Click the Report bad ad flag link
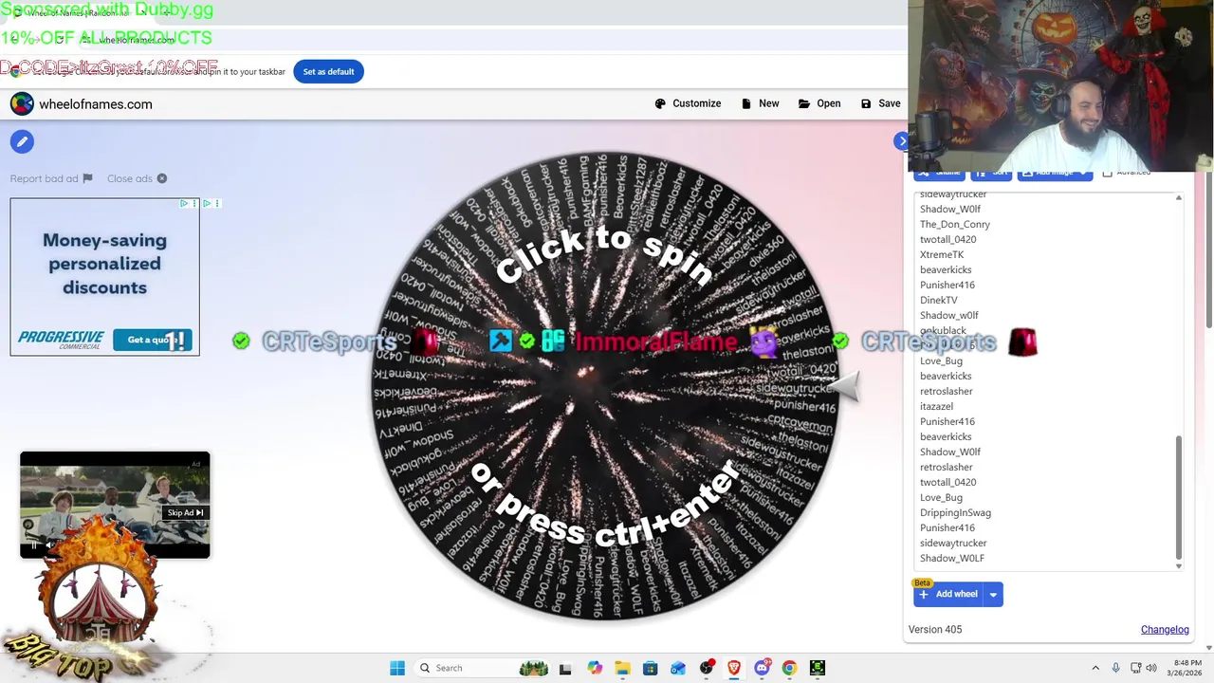Image resolution: width=1214 pixels, height=683 pixels. point(51,178)
